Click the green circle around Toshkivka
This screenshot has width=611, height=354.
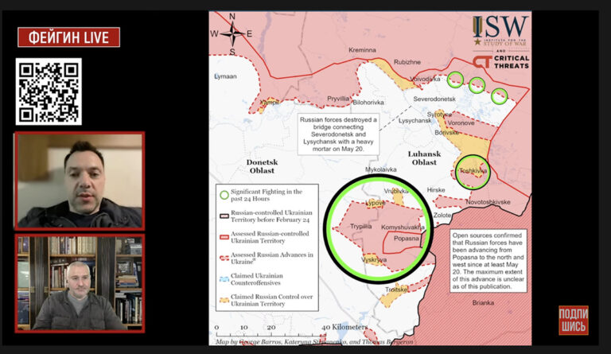tap(473, 172)
